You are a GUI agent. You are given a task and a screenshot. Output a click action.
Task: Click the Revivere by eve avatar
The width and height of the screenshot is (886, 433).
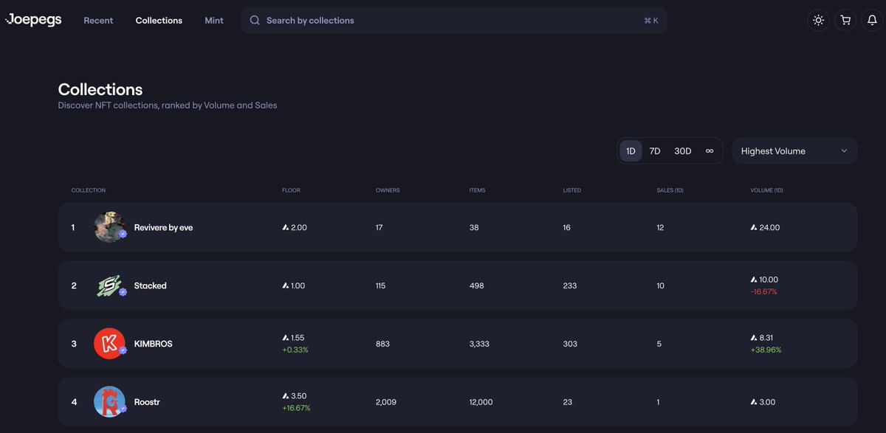point(109,227)
